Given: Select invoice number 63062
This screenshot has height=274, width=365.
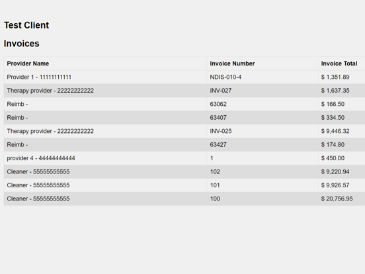Looking at the screenshot, I should pyautogui.click(x=218, y=104).
